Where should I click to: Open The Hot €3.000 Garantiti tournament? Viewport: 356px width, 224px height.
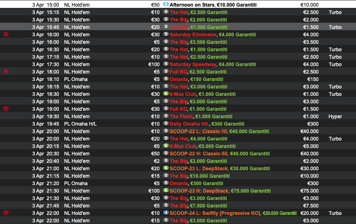pos(198,87)
